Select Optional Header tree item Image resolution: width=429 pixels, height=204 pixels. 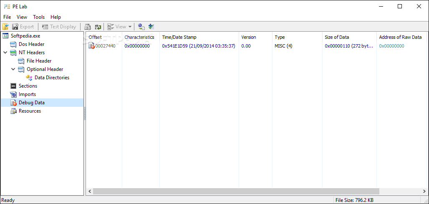[45, 69]
